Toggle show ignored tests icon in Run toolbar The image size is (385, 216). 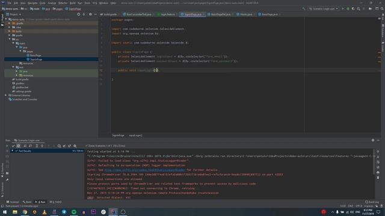[19, 146]
